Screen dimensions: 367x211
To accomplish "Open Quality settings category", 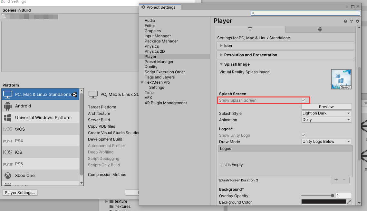I will pyautogui.click(x=151, y=67).
